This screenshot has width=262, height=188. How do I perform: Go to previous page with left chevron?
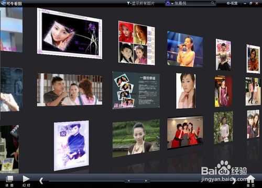click(41, 181)
